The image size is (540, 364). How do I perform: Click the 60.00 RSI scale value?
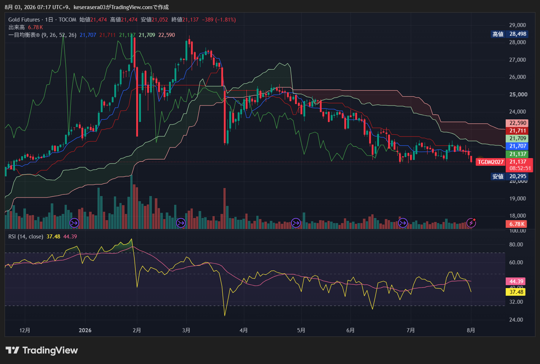click(517, 262)
